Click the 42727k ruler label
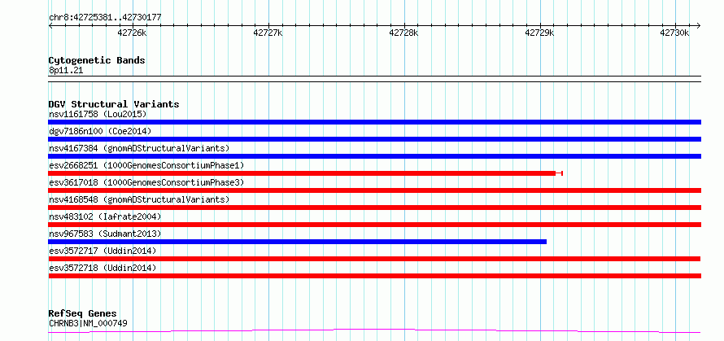Image resolution: width=724 pixels, height=341 pixels. click(x=268, y=33)
